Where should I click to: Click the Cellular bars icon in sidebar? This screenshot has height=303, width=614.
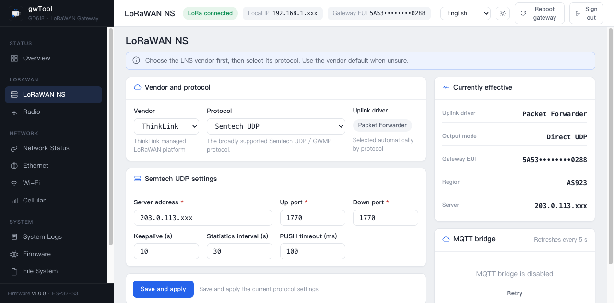[14, 200]
